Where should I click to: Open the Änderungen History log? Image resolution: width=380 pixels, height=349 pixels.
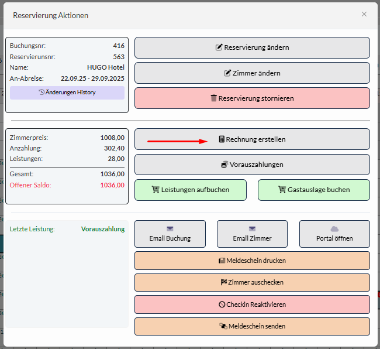(67, 93)
